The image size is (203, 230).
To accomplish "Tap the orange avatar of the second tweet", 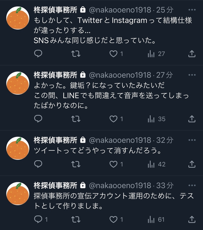I will point(18,83).
